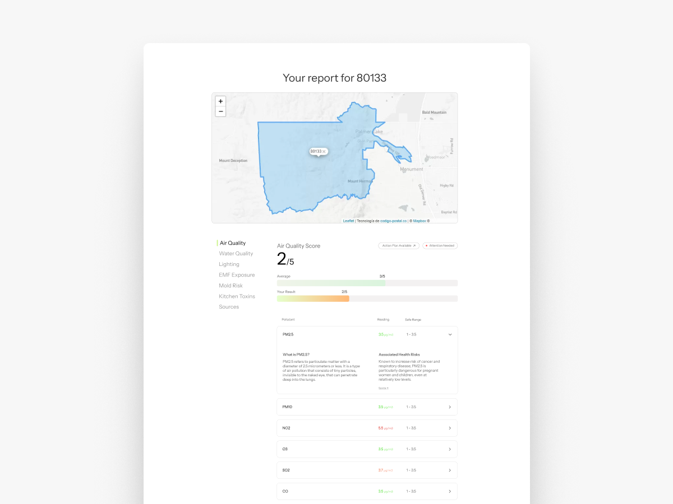Click the Action Plan Available button
673x504 pixels.
pos(399,246)
